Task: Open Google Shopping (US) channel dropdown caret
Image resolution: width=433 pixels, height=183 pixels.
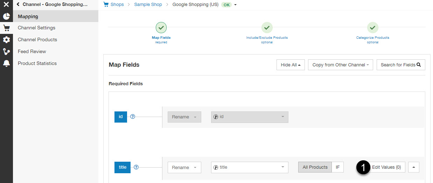Action: pos(235,5)
